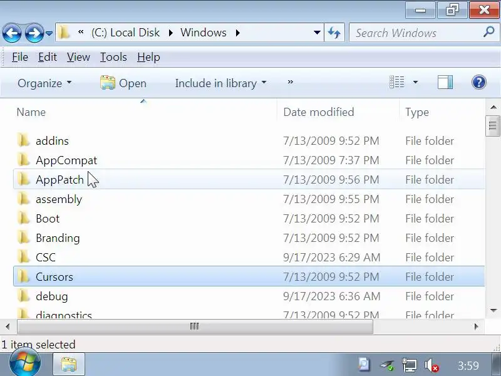Refresh the Windows folder view
Viewport: 501px width, 376px height.
coord(334,33)
